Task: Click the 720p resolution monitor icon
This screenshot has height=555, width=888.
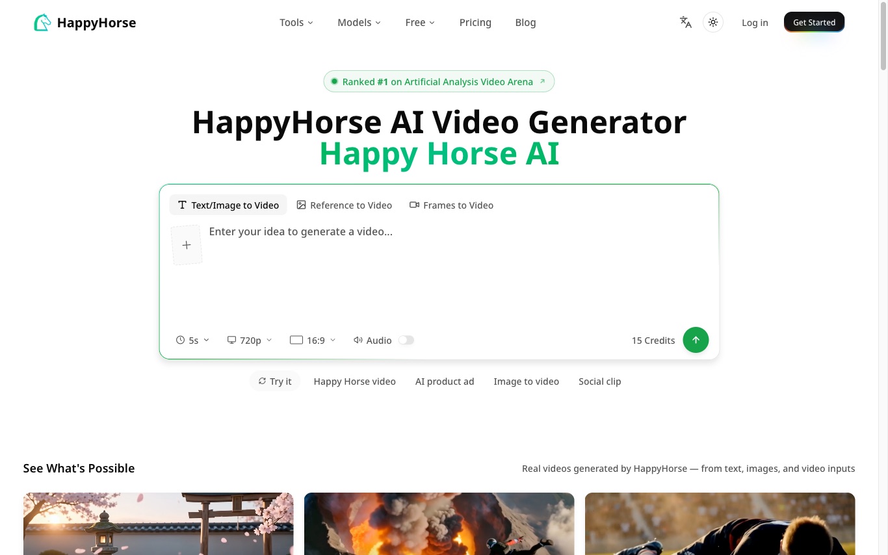Action: click(x=231, y=340)
